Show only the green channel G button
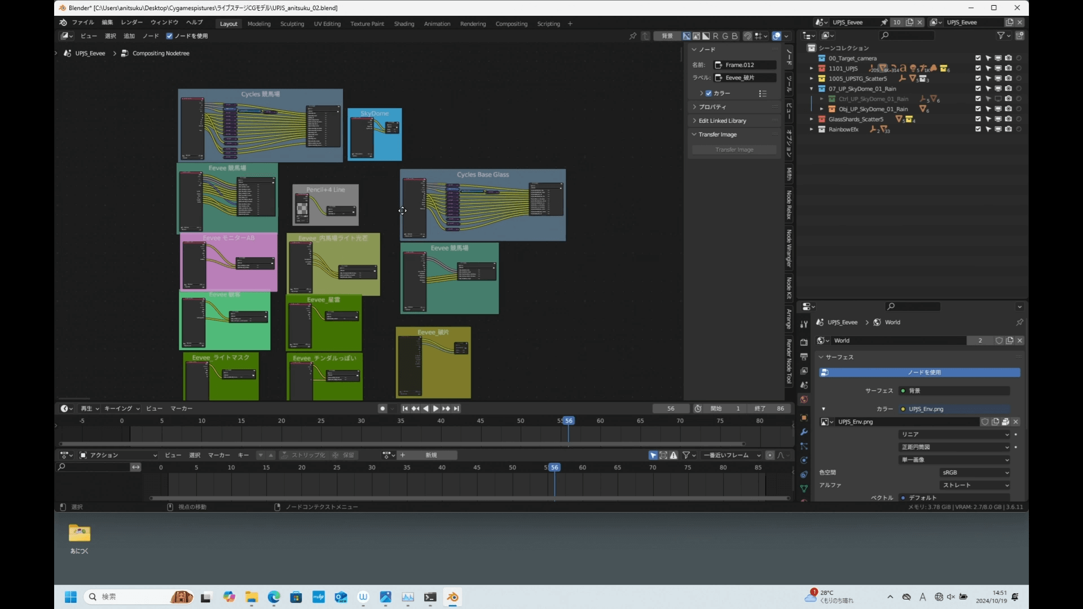 click(x=725, y=36)
